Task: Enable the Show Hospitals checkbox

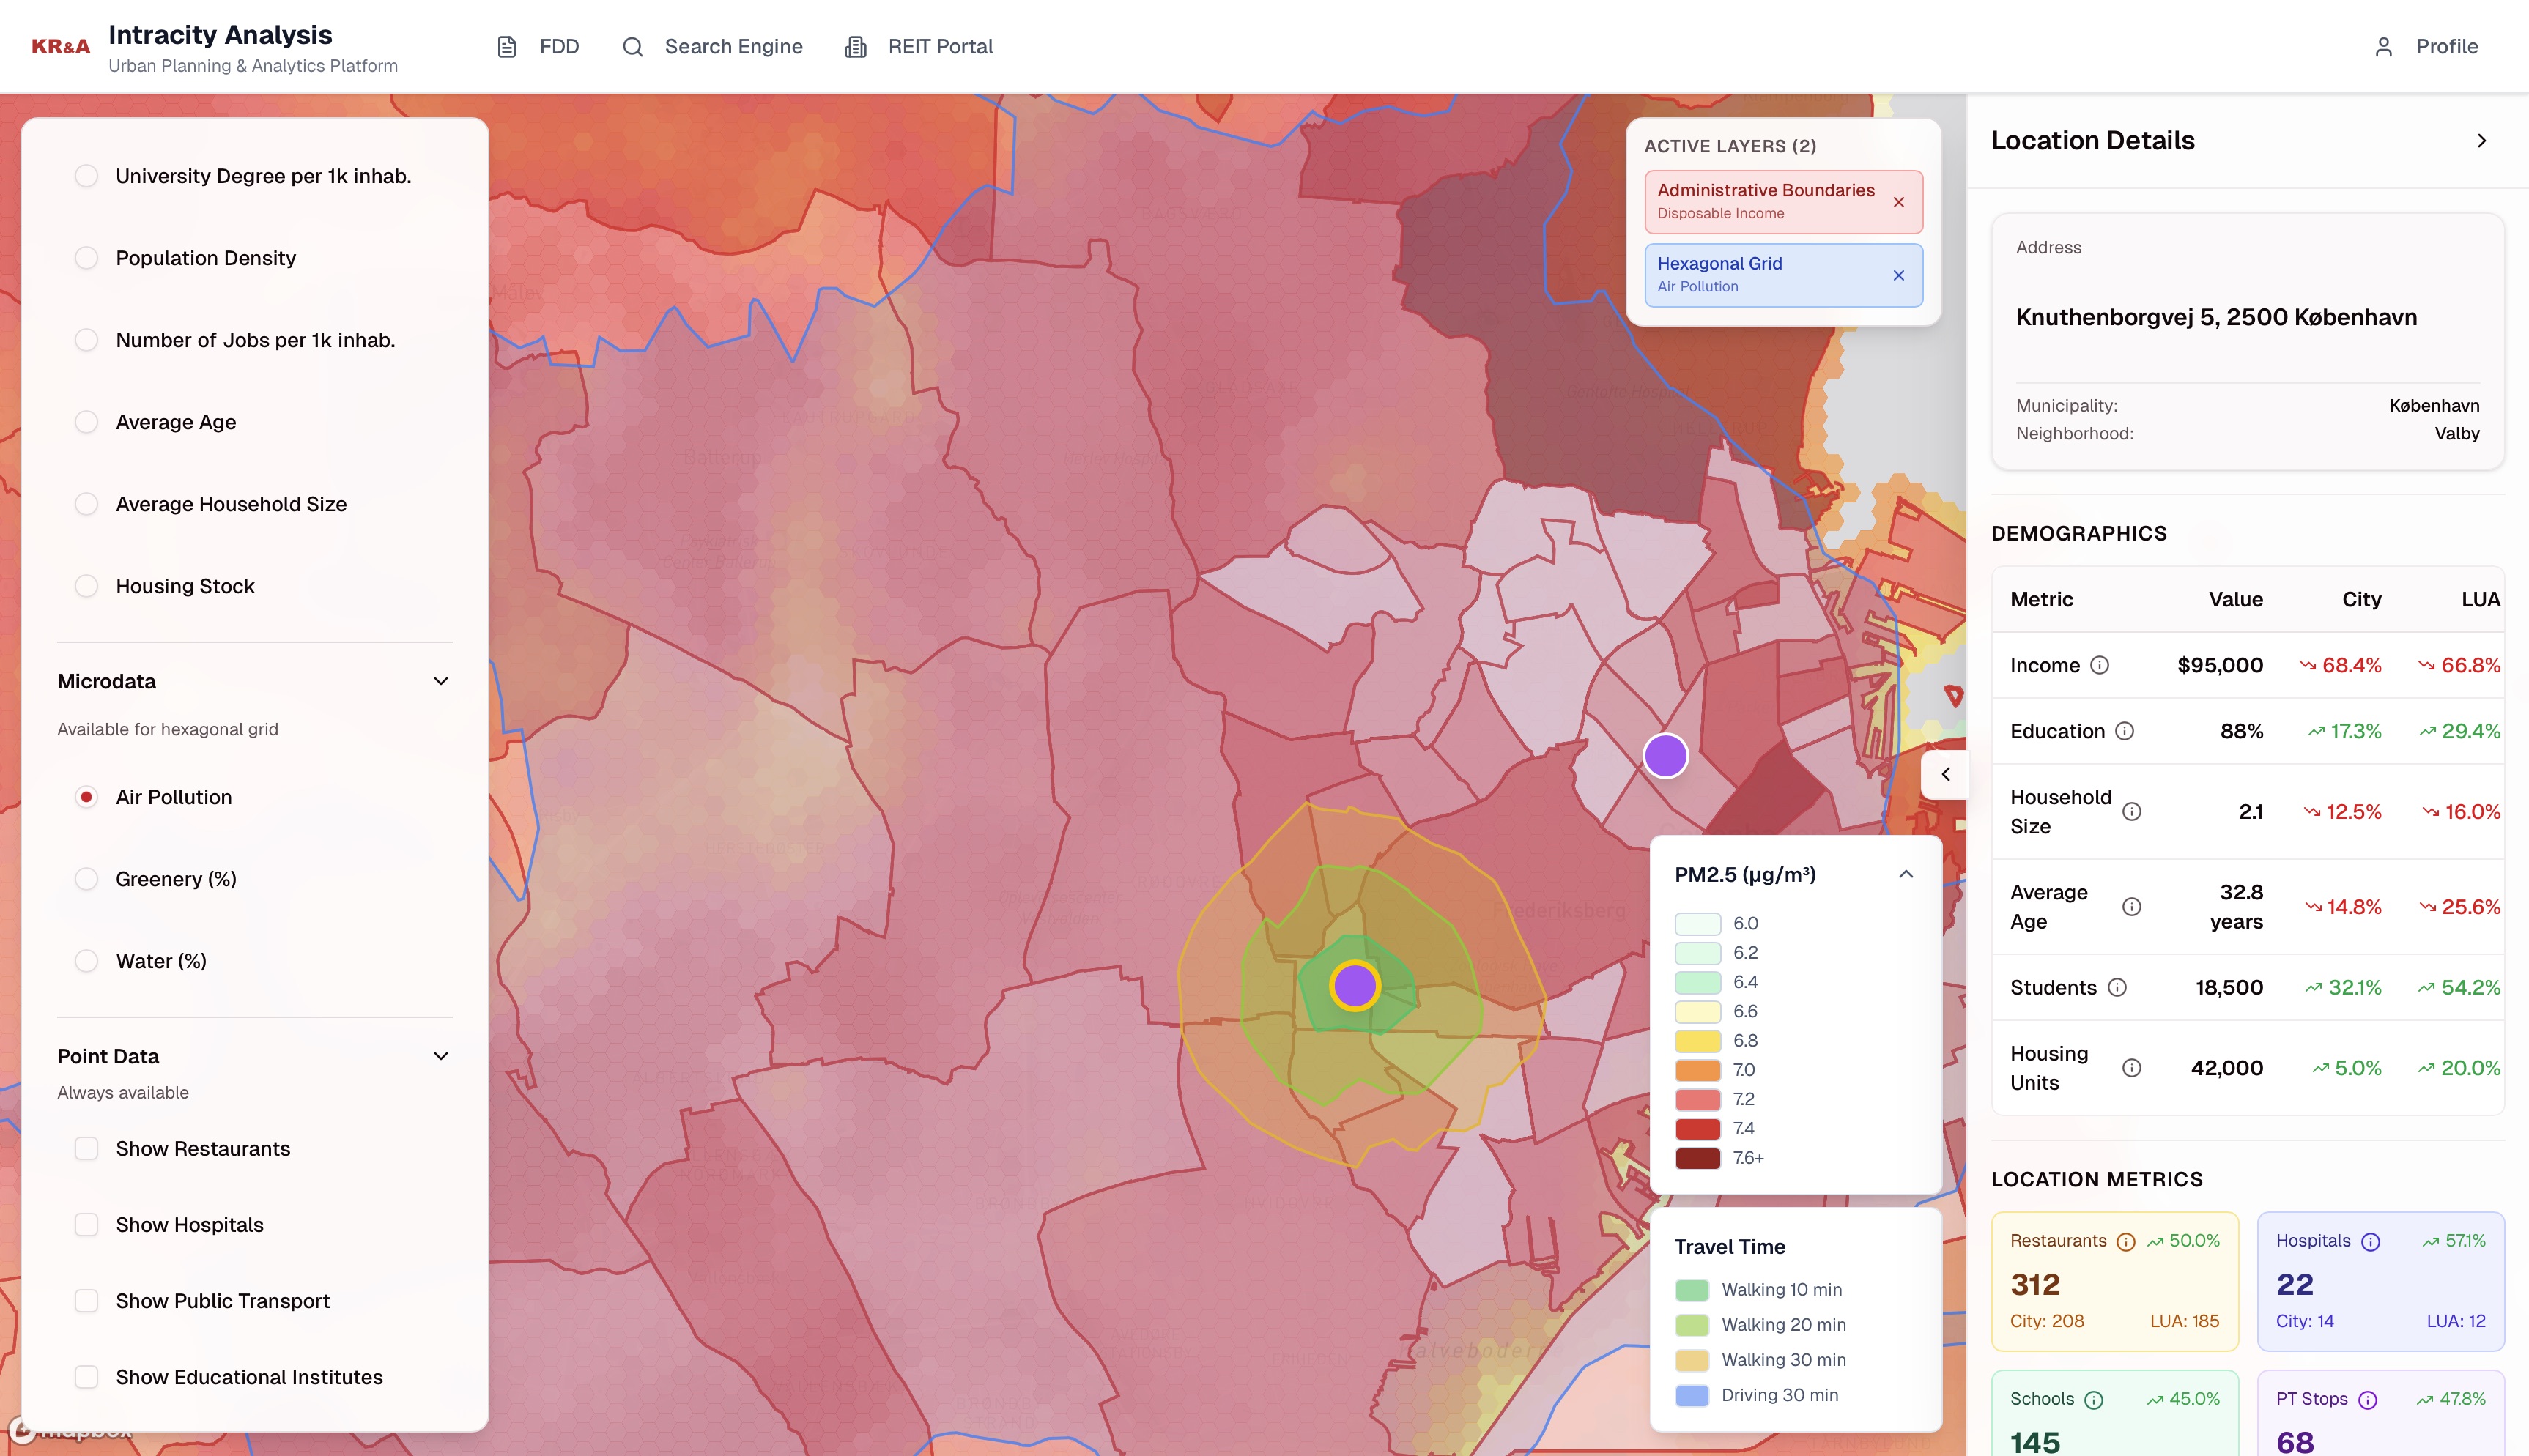Action: 87,1225
